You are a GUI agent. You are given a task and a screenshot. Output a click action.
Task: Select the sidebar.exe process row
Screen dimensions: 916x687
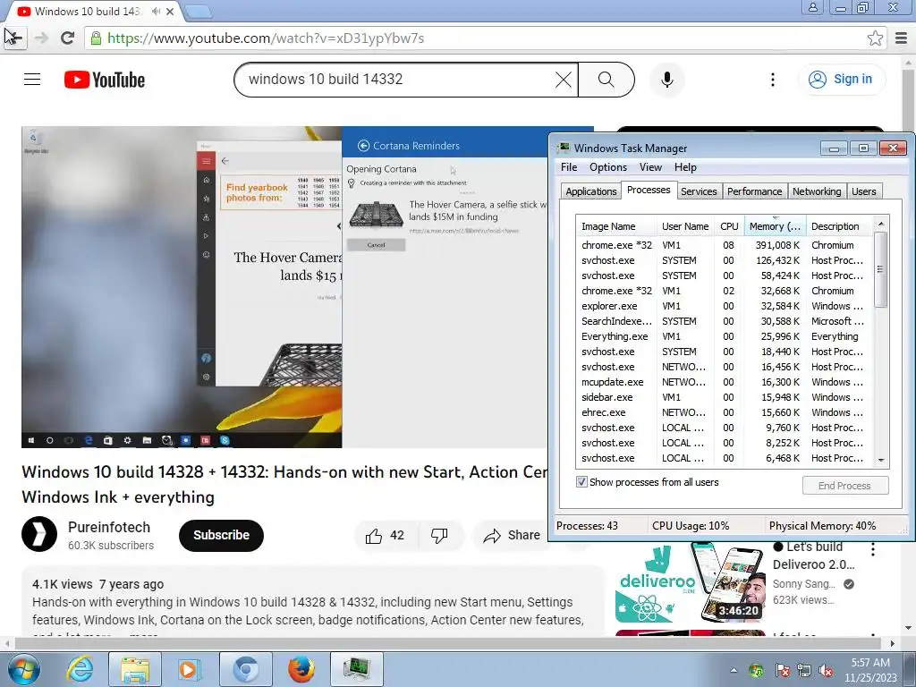point(725,397)
